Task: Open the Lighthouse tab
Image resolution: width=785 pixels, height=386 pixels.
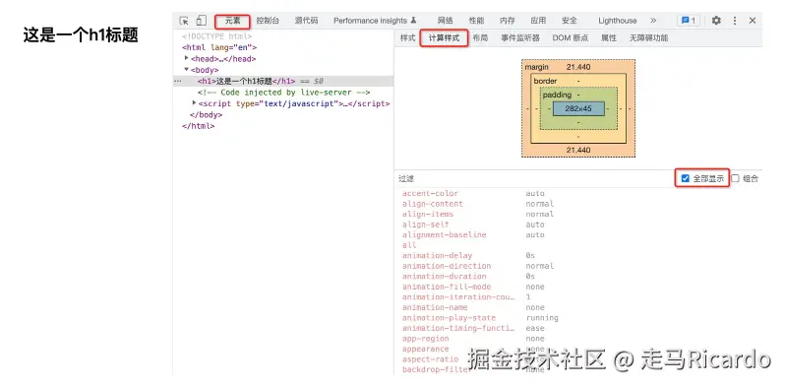Action: point(618,21)
